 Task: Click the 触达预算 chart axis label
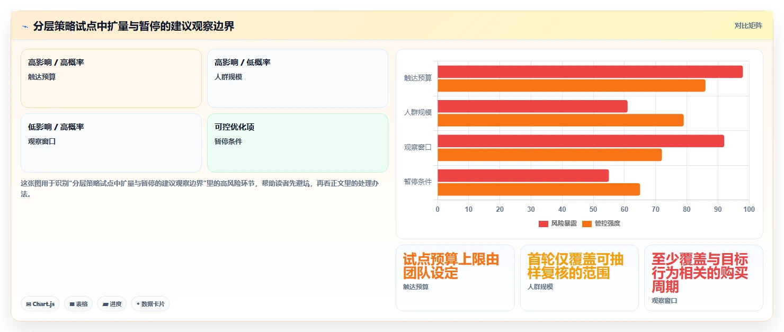click(x=418, y=78)
